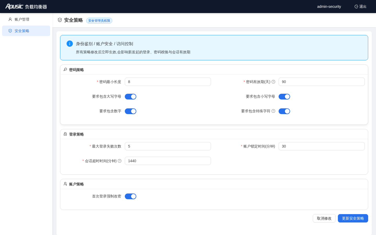Toggle 要求包含大写字母 switch
Viewport: 376px width, 235px height.
pyautogui.click(x=131, y=97)
